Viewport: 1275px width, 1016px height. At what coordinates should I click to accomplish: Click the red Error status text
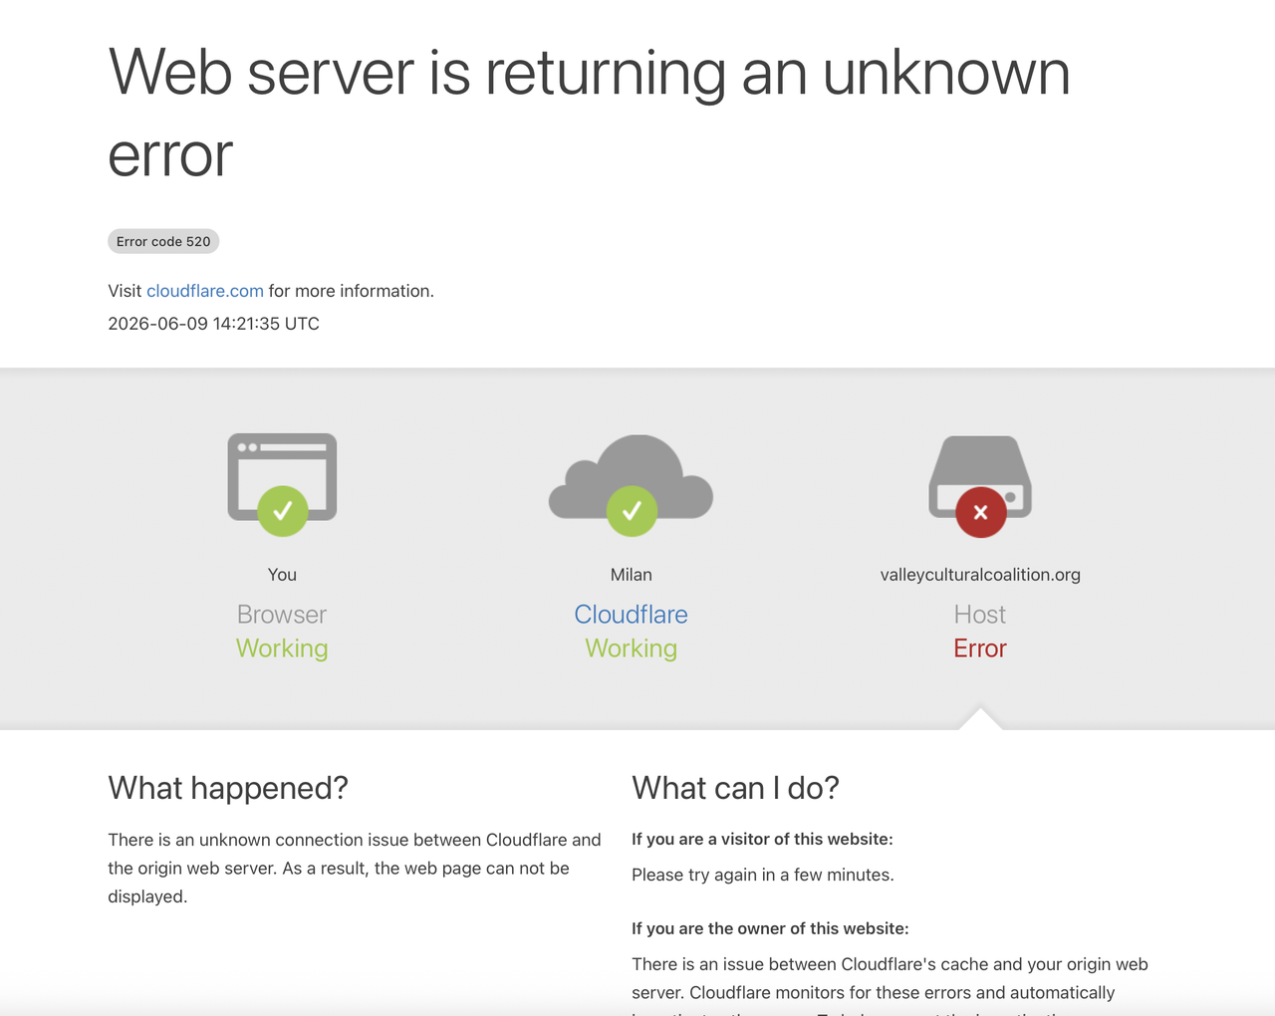[980, 648]
